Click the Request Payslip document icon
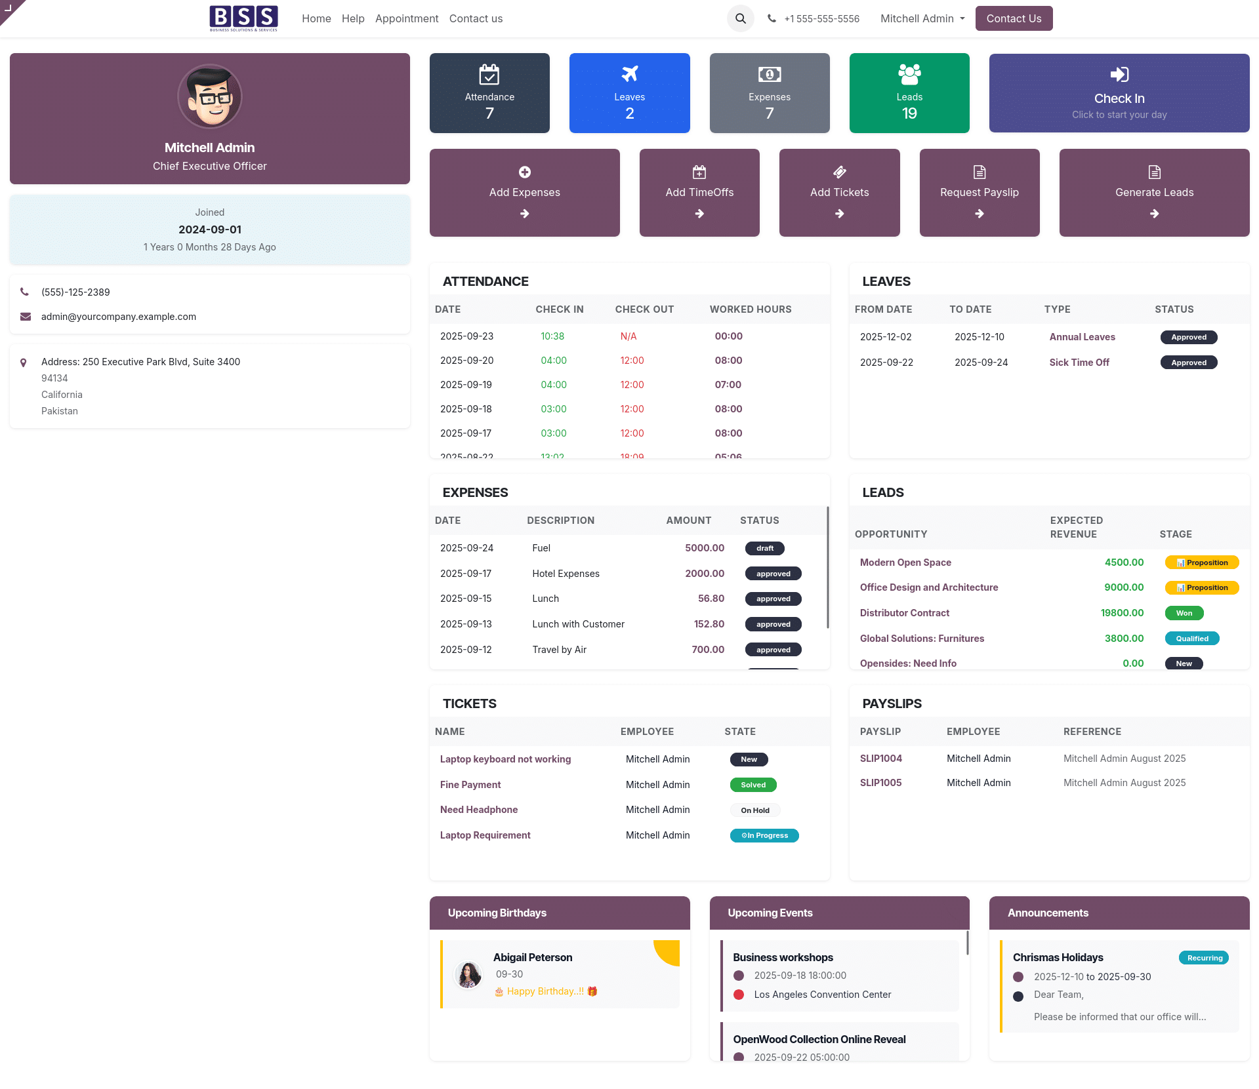Viewport: 1259px width, 1089px height. (x=979, y=172)
